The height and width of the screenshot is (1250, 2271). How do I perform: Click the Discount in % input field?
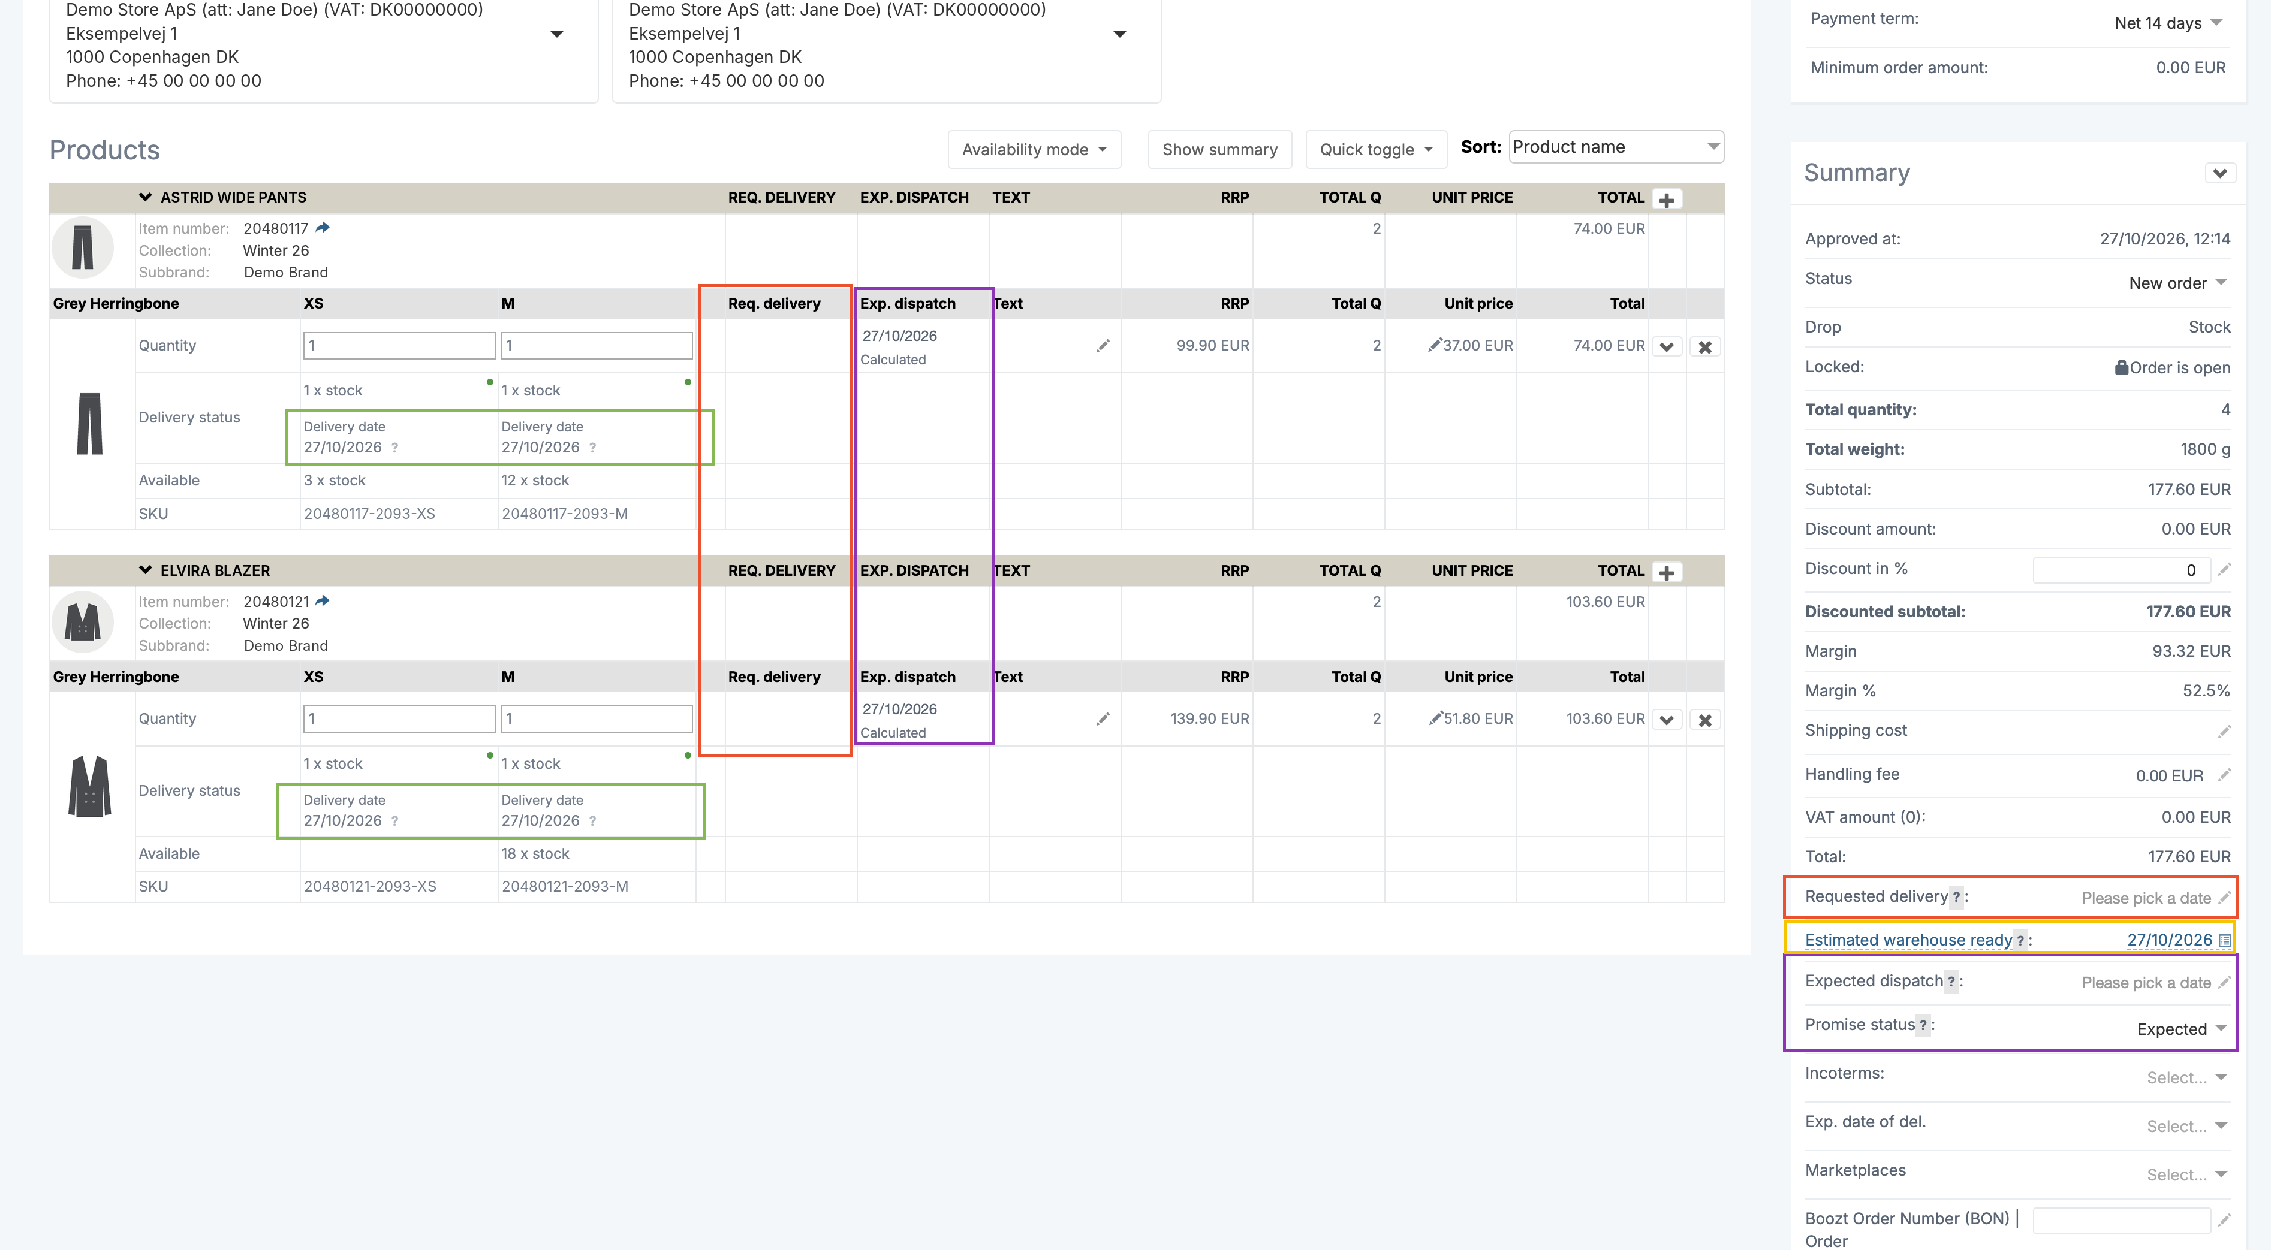tap(2121, 571)
